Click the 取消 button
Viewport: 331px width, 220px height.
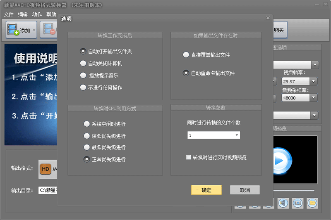245,190
